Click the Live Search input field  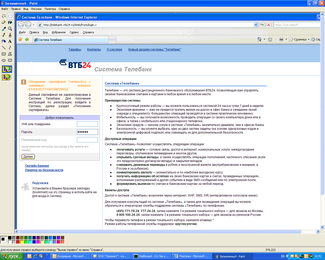297,25
